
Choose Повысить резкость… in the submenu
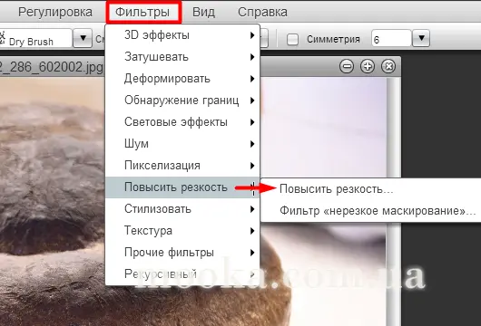click(371, 189)
